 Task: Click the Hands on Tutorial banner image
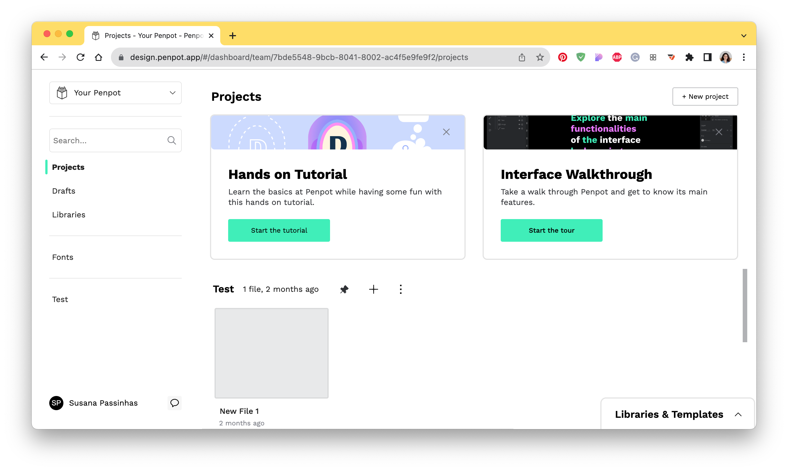pos(338,132)
